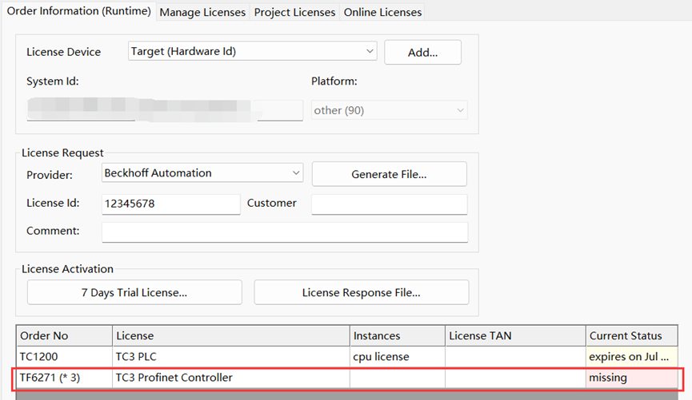Focus the Customer input field
692x400 pixels.
(390, 204)
